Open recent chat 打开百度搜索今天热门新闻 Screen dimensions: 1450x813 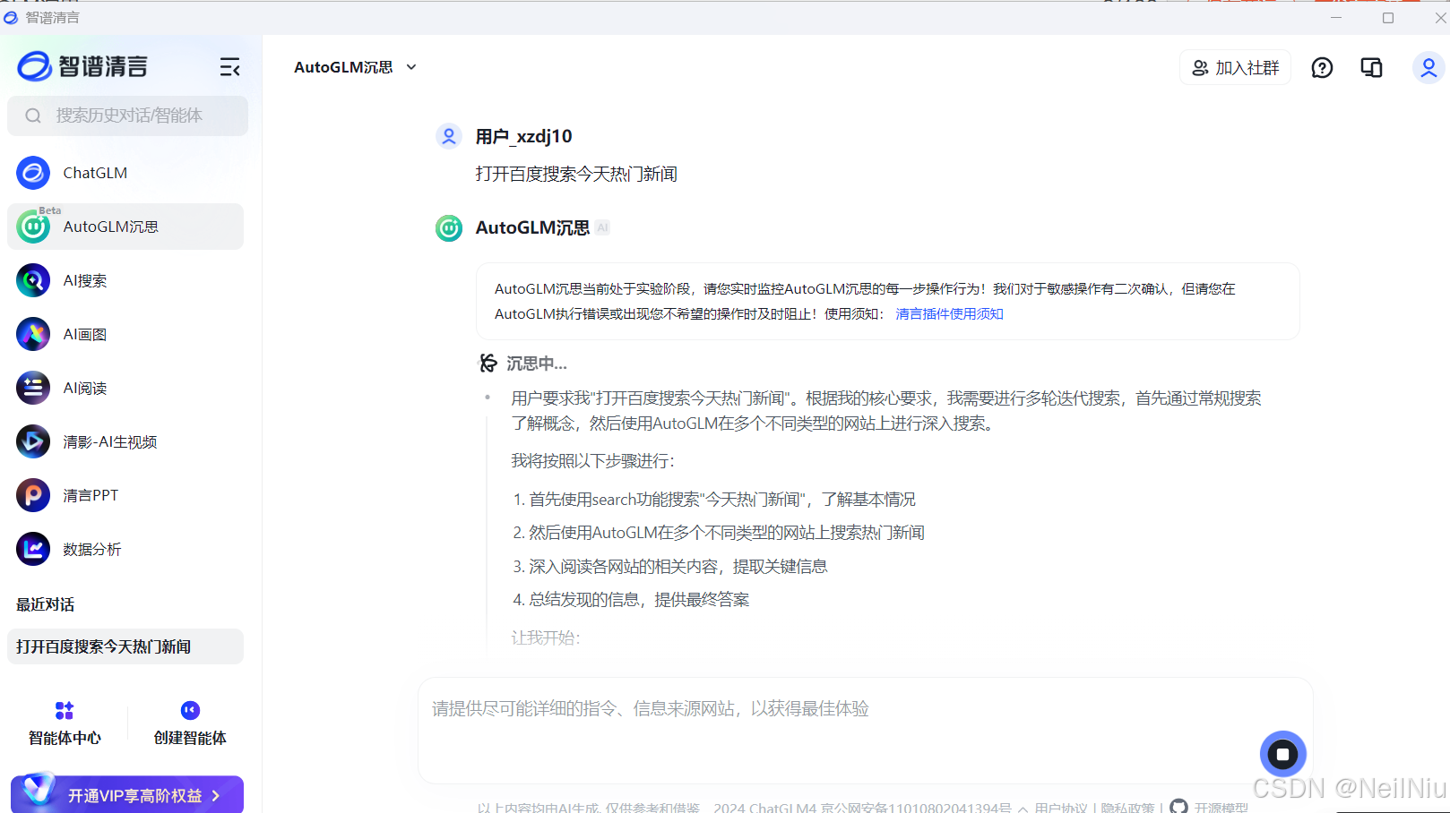[125, 646]
